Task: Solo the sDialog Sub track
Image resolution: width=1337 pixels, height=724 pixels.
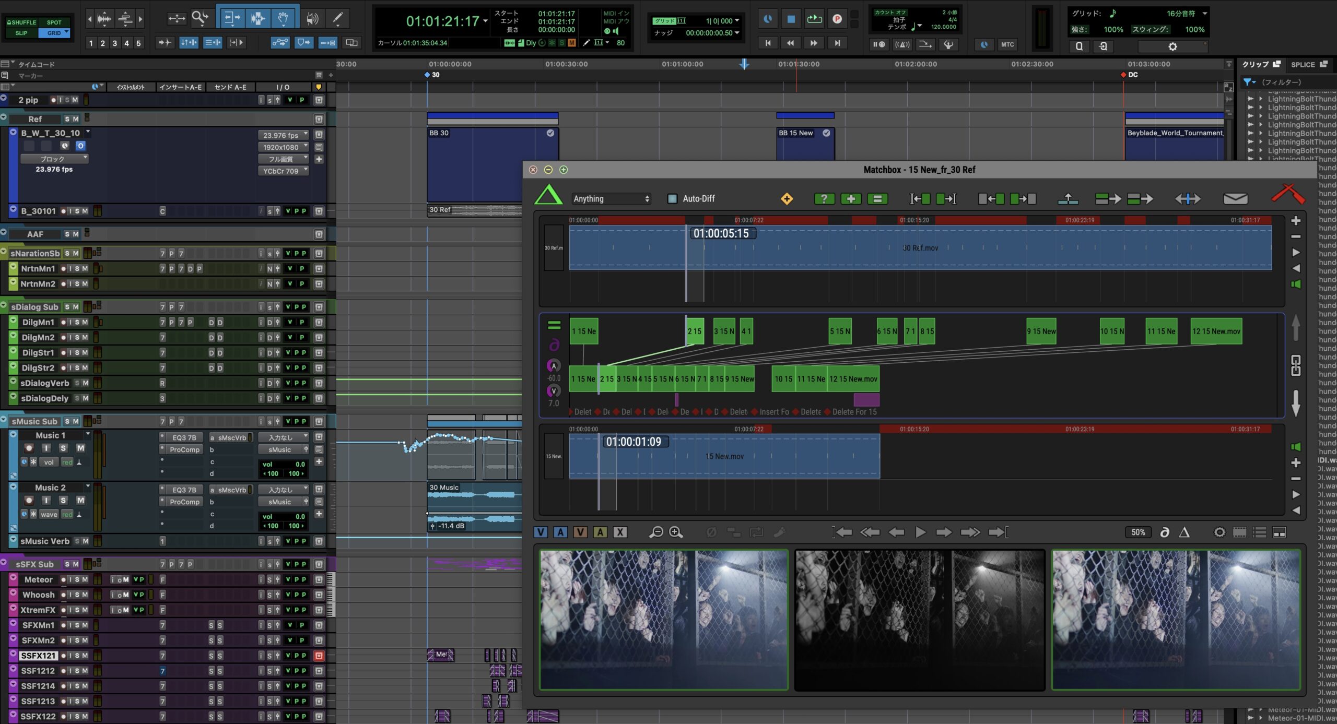Action: coord(67,307)
